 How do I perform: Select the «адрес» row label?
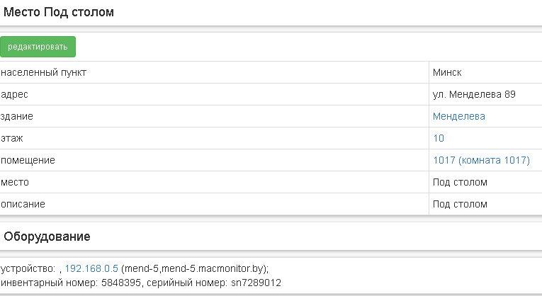coord(15,94)
